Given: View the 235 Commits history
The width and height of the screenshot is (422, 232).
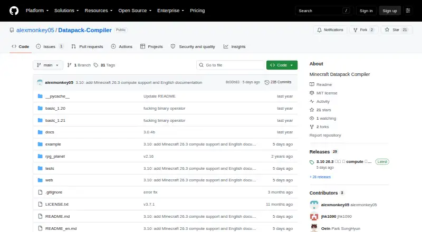Looking at the screenshot, I should click(278, 82).
